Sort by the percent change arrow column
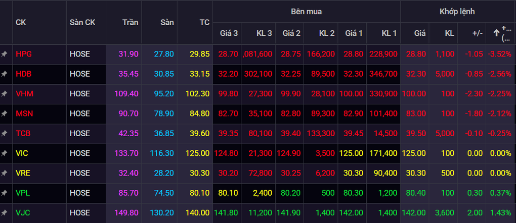516x223 pixels. tap(501, 33)
